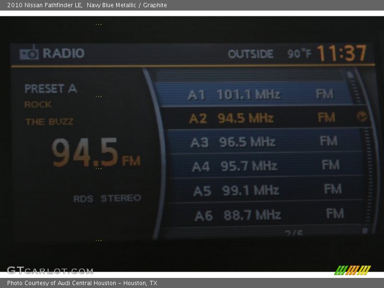Click the OUTSIDE temperature label
384x288 pixels.
251,54
